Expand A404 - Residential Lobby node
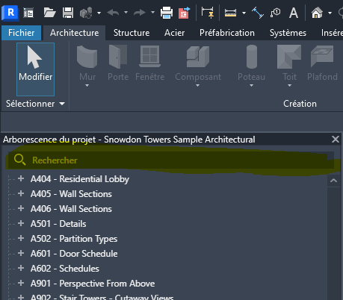The image size is (343, 300). (21, 178)
